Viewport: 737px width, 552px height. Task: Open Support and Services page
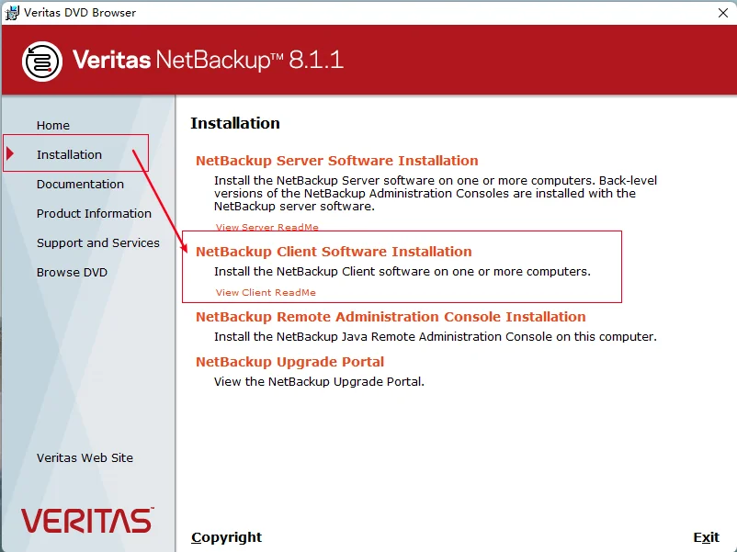click(98, 242)
